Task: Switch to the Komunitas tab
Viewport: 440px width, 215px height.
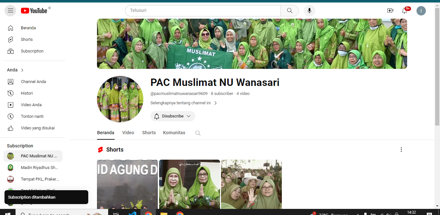Action: coord(174,133)
